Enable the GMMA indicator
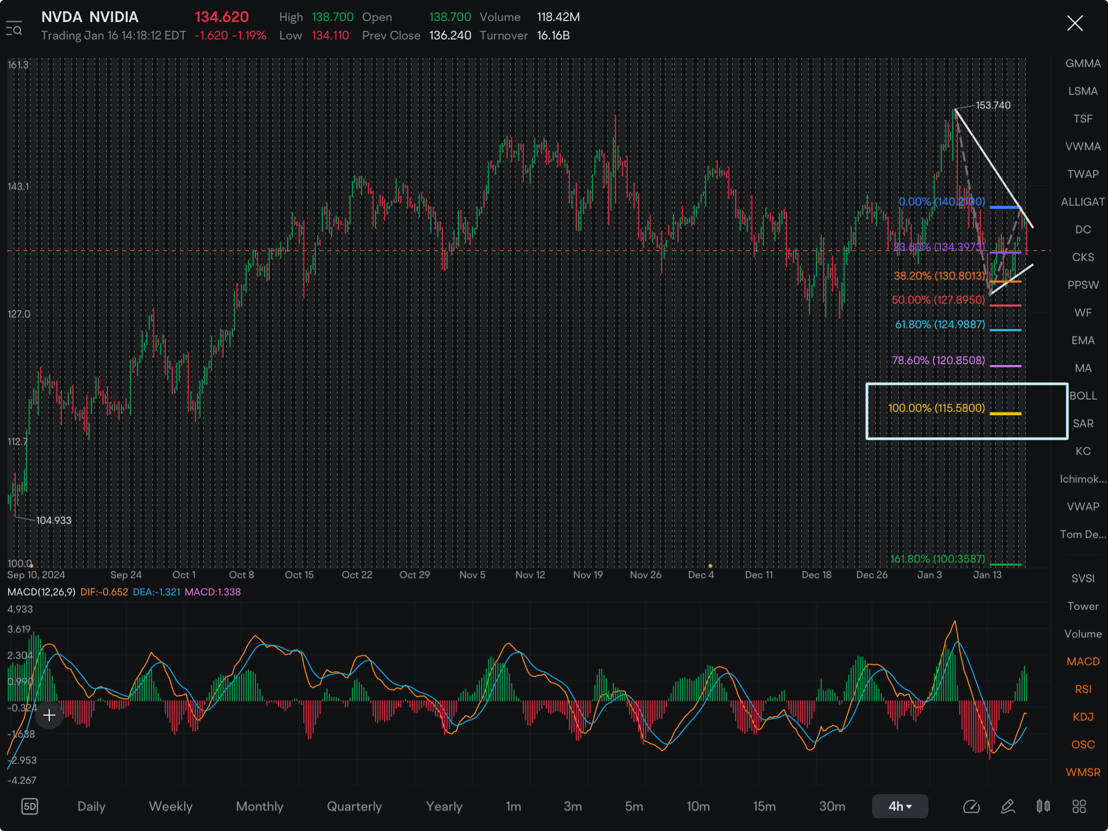The width and height of the screenshot is (1108, 831). click(x=1083, y=64)
